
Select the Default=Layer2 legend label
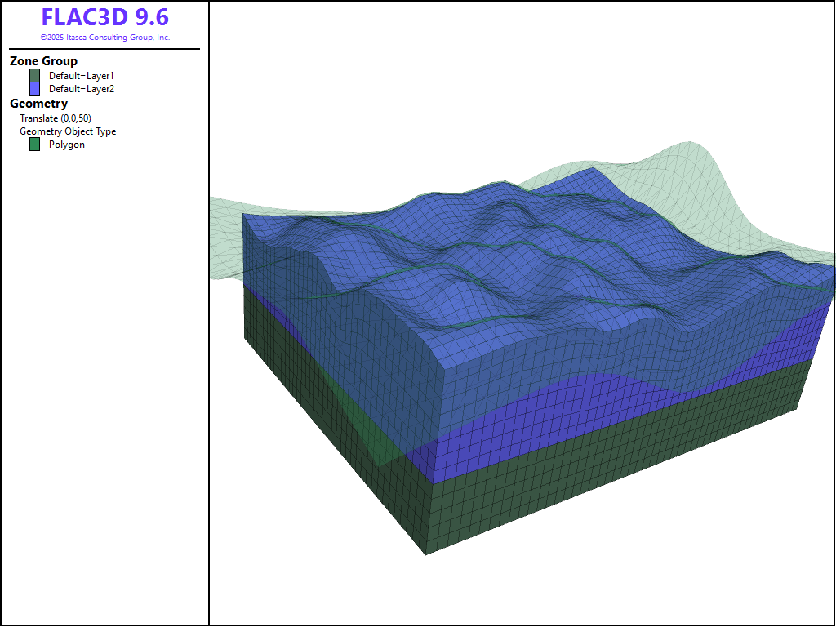coord(81,89)
